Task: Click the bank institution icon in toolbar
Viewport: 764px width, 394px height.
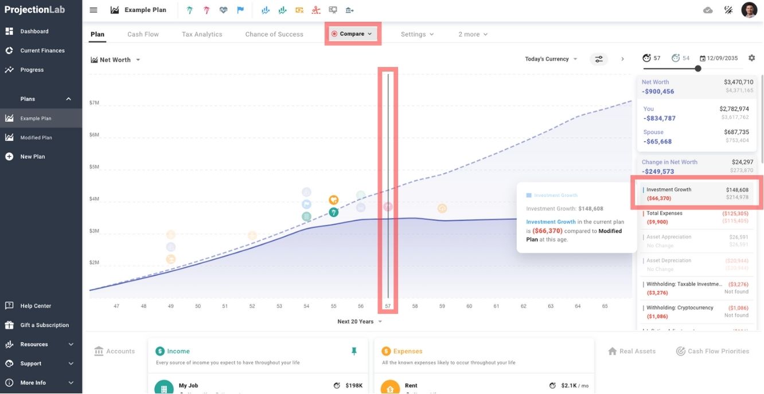Action: pyautogui.click(x=350, y=10)
